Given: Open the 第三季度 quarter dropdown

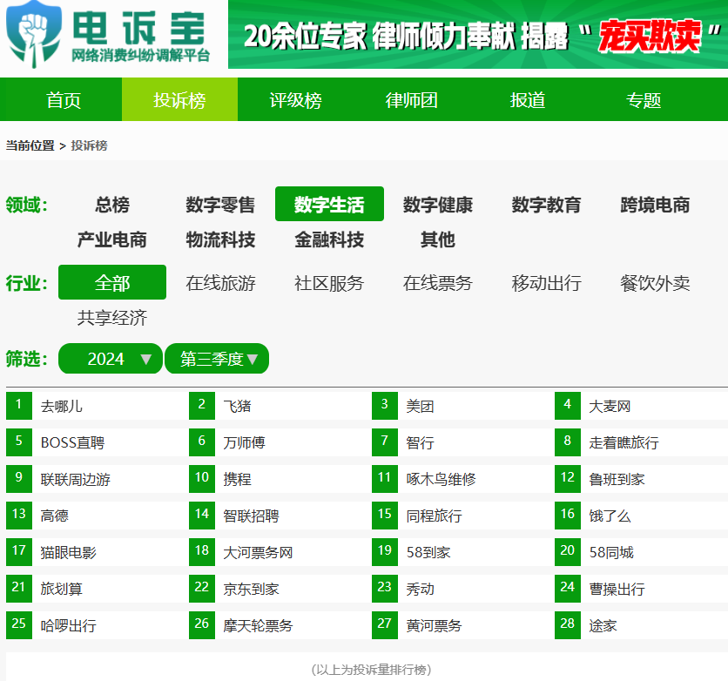Looking at the screenshot, I should (217, 359).
